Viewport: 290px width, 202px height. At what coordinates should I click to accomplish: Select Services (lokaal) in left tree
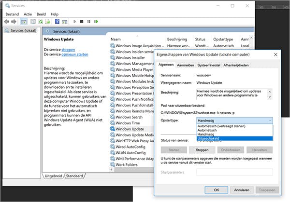tap(21, 30)
